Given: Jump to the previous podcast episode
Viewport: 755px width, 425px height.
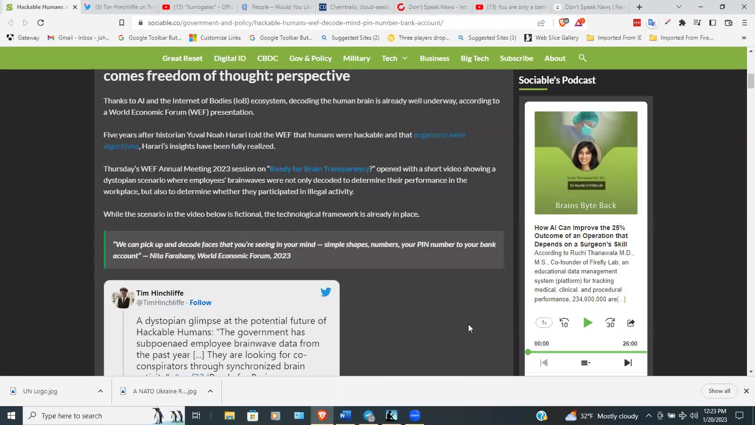Looking at the screenshot, I should coord(544,363).
